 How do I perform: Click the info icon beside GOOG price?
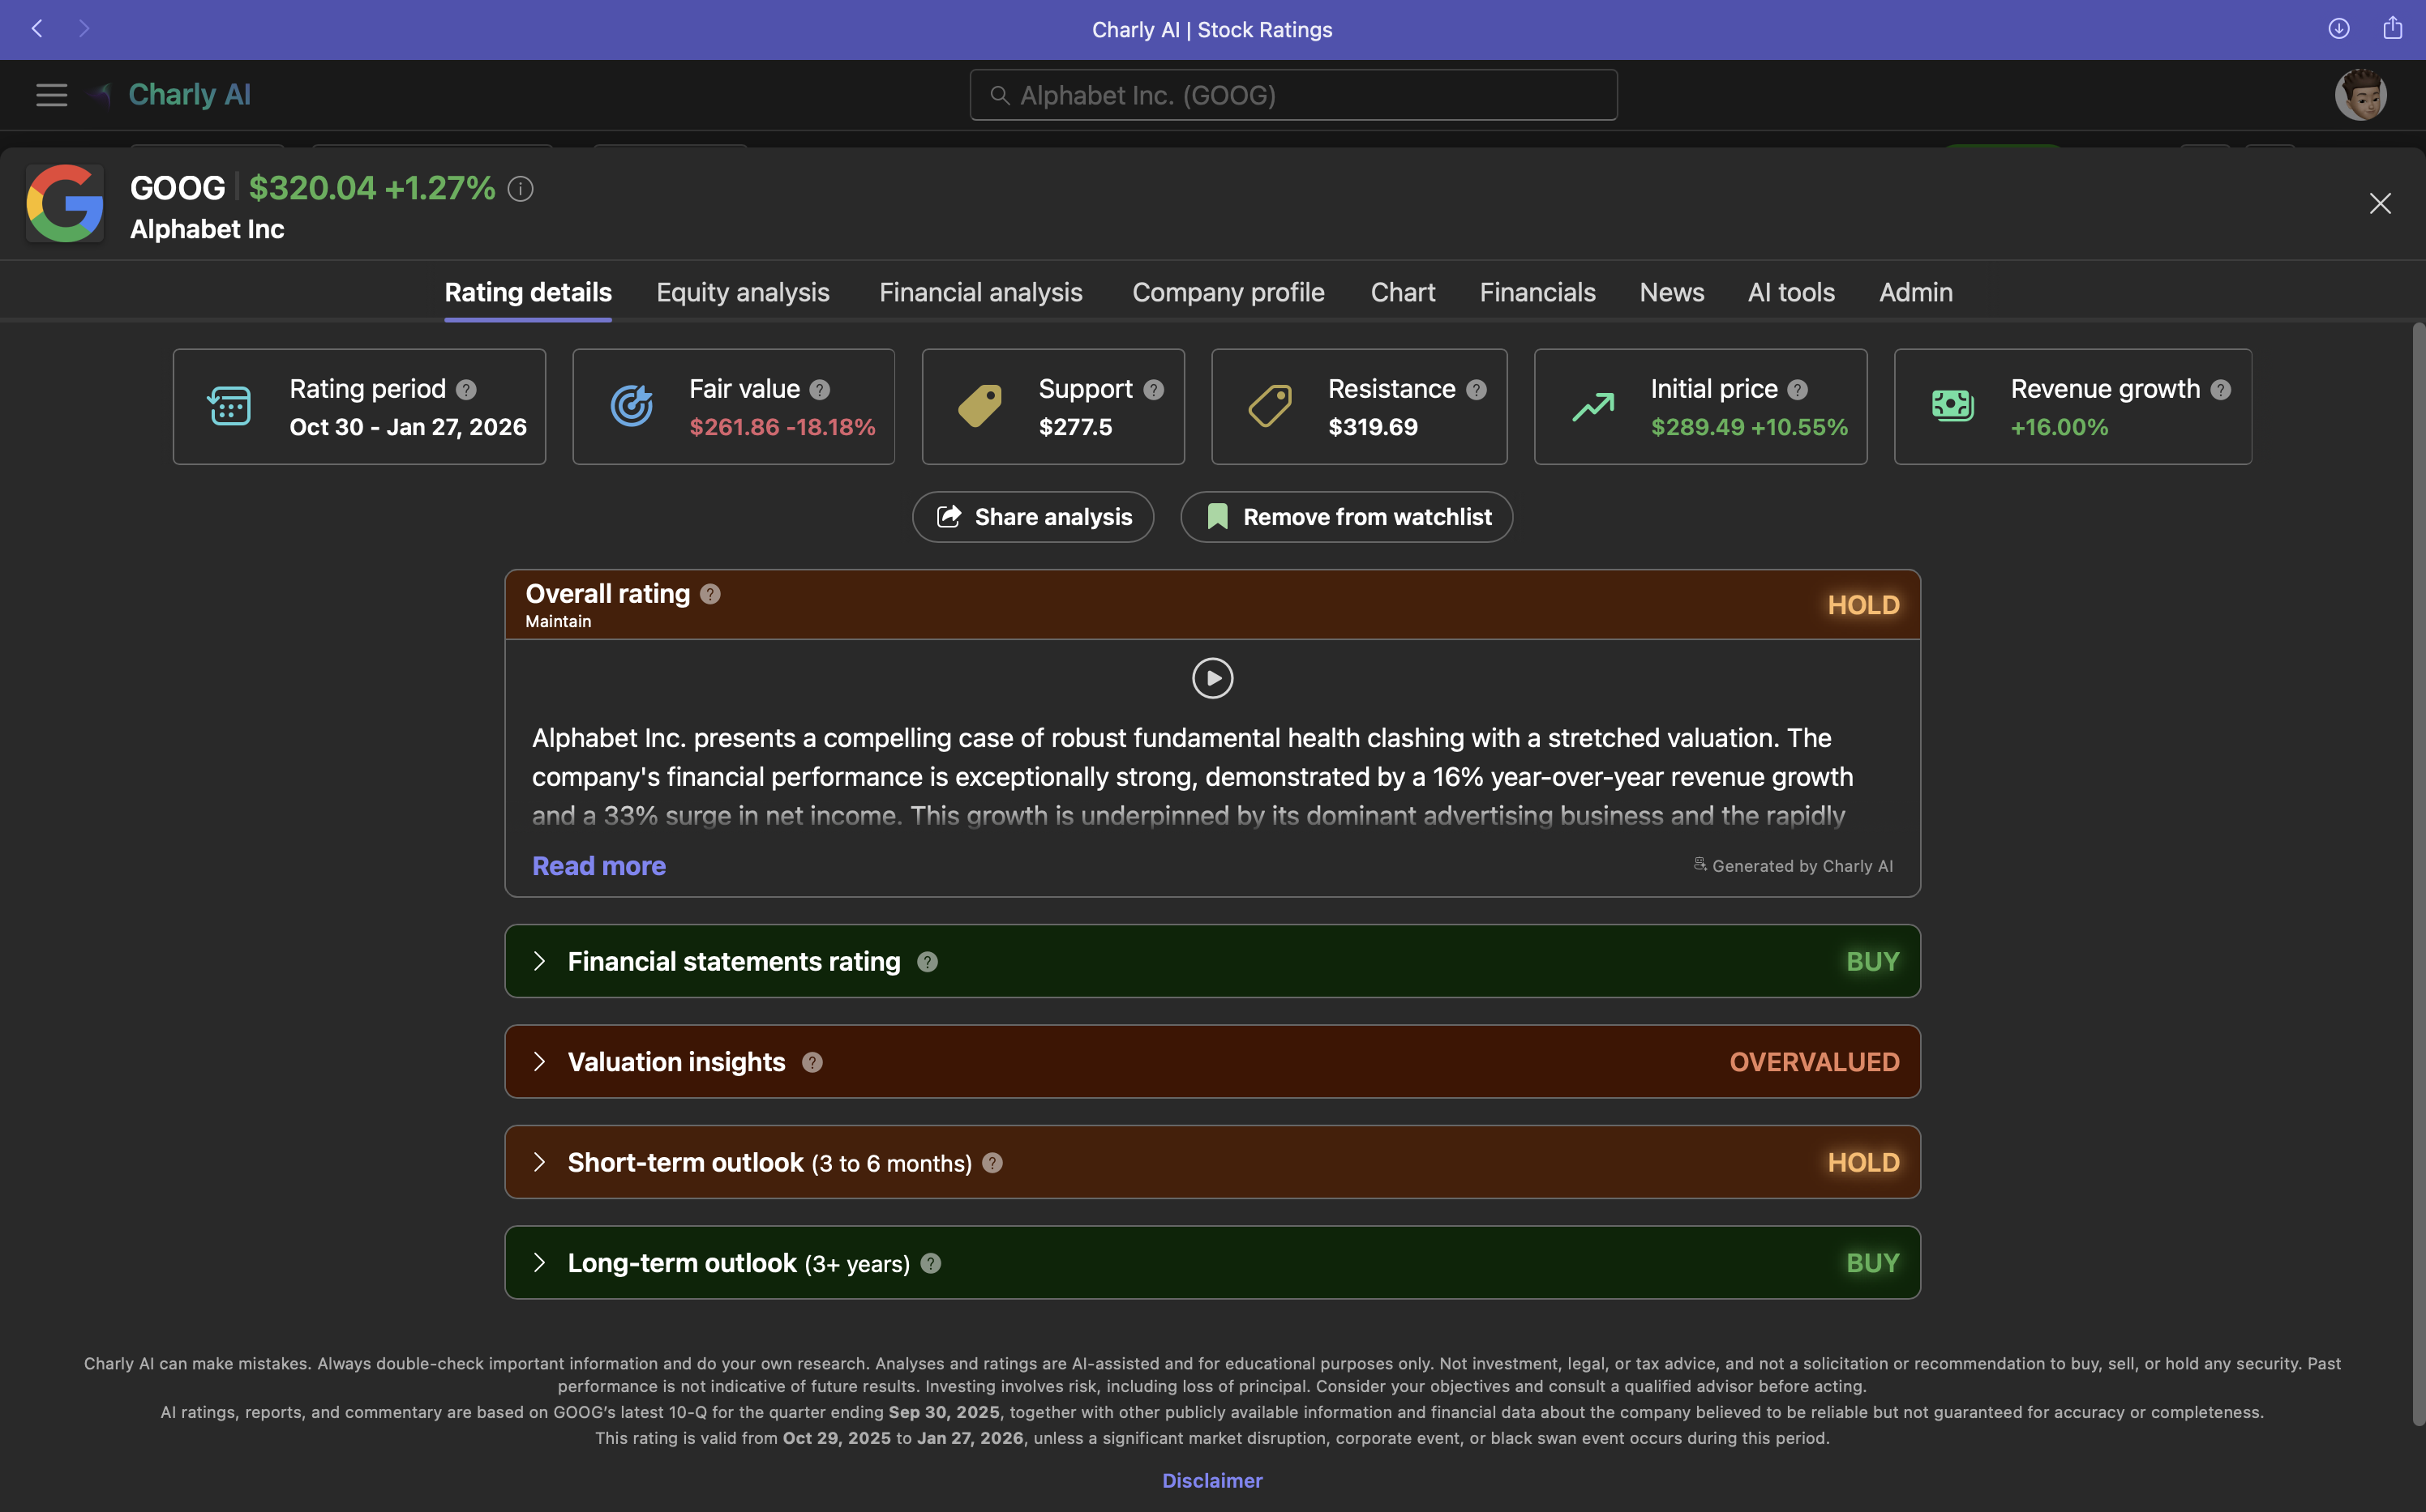(521, 189)
